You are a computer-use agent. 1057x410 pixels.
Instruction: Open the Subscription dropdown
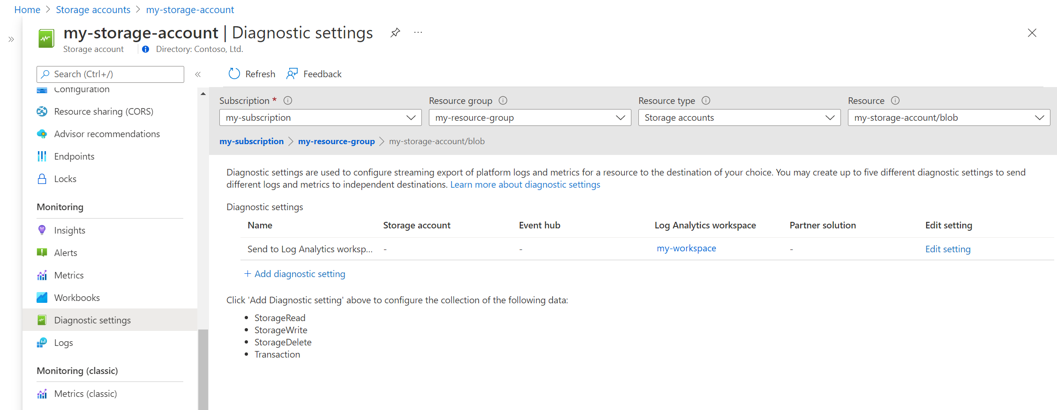320,117
